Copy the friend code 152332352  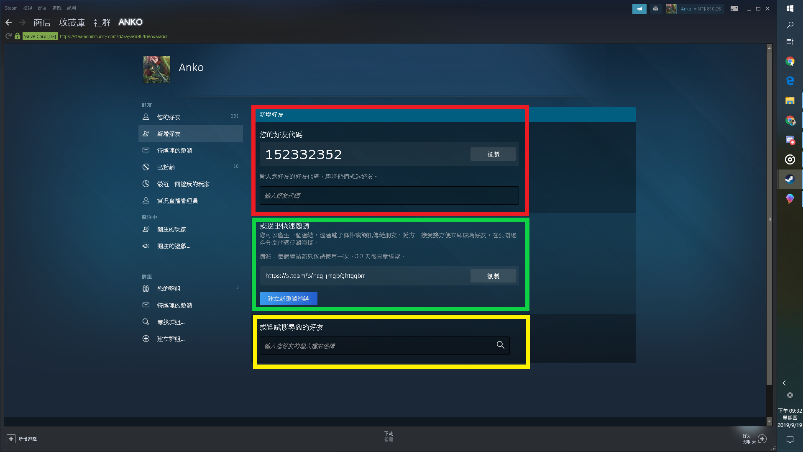(x=493, y=154)
